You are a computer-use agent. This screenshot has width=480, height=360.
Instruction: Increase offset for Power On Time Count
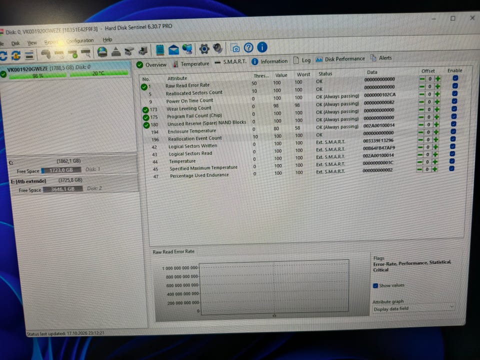(437, 101)
